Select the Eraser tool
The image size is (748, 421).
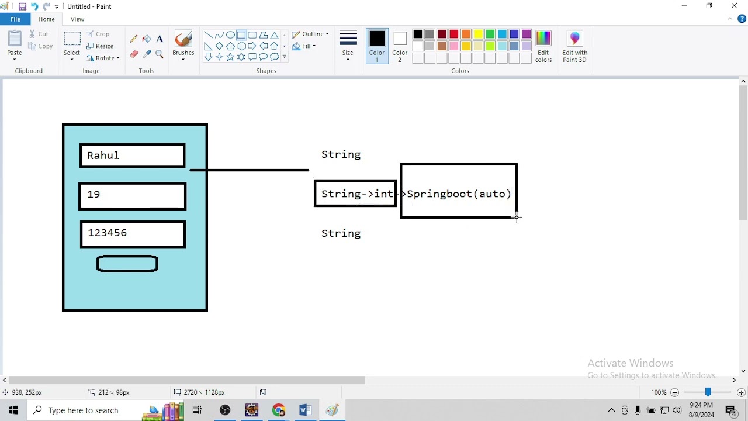click(134, 54)
